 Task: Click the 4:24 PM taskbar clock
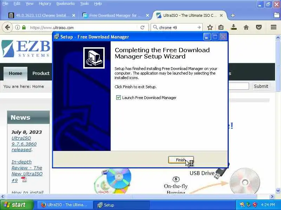268,205
